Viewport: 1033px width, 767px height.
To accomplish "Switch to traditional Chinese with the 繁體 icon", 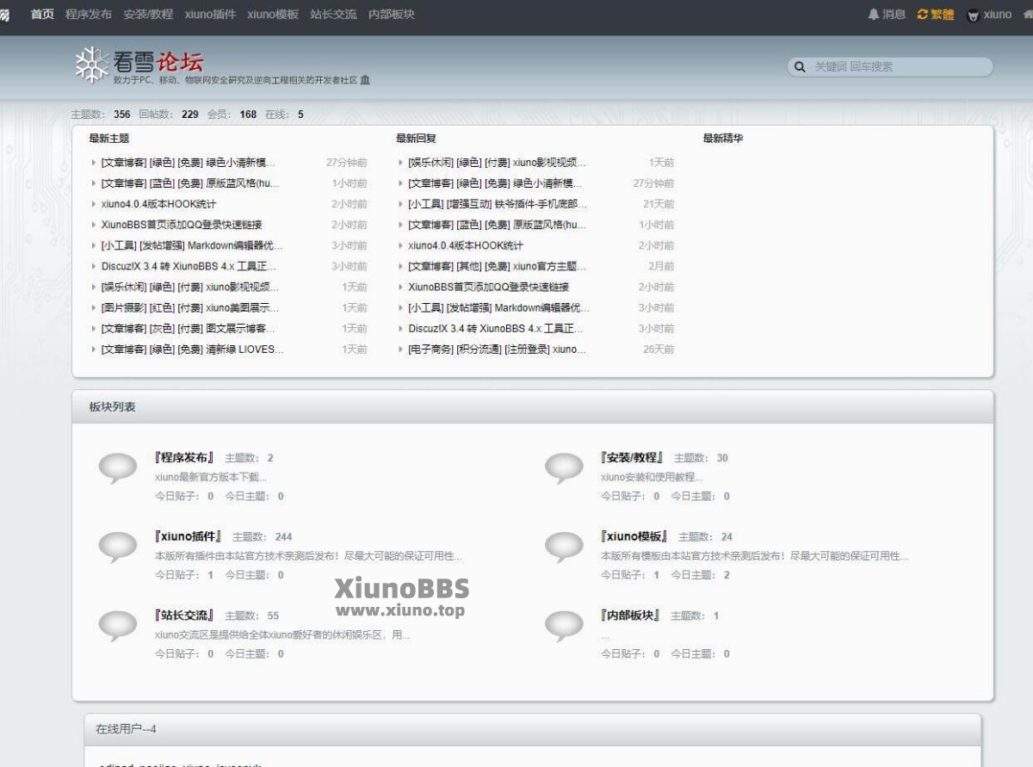I will (x=923, y=15).
